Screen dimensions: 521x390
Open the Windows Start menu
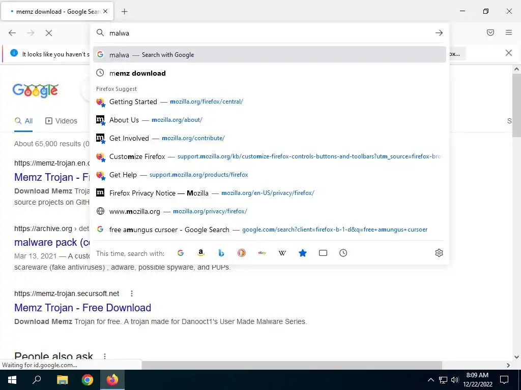[12, 380]
